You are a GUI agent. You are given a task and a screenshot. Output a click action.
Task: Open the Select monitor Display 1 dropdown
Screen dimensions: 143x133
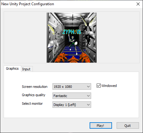tap(72, 105)
